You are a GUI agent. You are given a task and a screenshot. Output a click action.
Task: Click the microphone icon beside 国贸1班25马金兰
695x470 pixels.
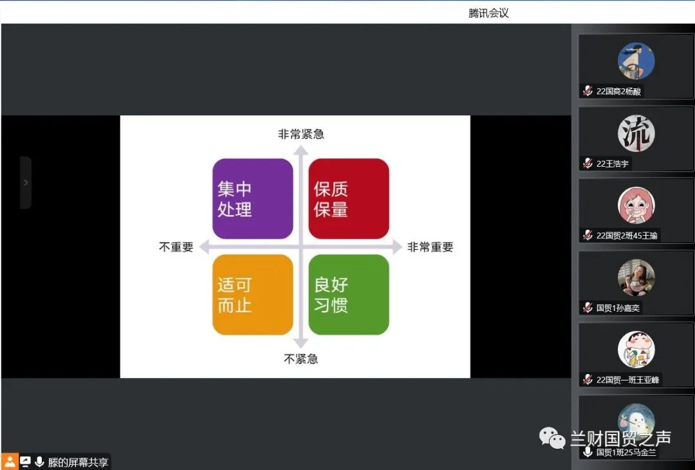coord(588,452)
